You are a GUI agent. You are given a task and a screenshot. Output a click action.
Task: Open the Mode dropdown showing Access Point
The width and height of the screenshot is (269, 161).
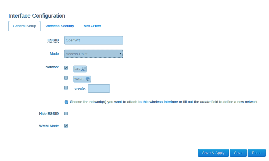point(93,54)
